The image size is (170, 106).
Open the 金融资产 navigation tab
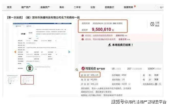(x=45, y=7)
